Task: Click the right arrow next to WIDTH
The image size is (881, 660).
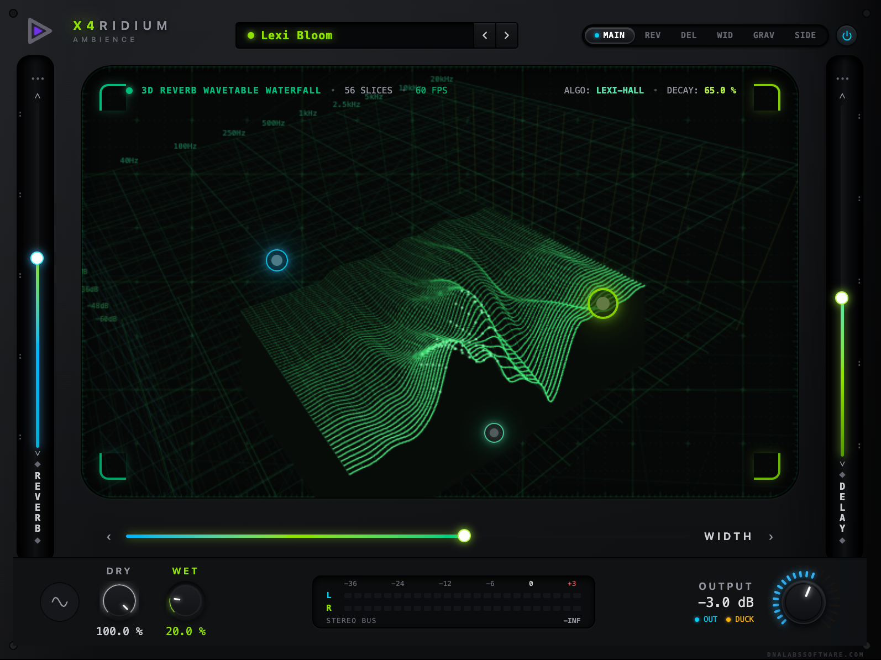Action: (771, 537)
